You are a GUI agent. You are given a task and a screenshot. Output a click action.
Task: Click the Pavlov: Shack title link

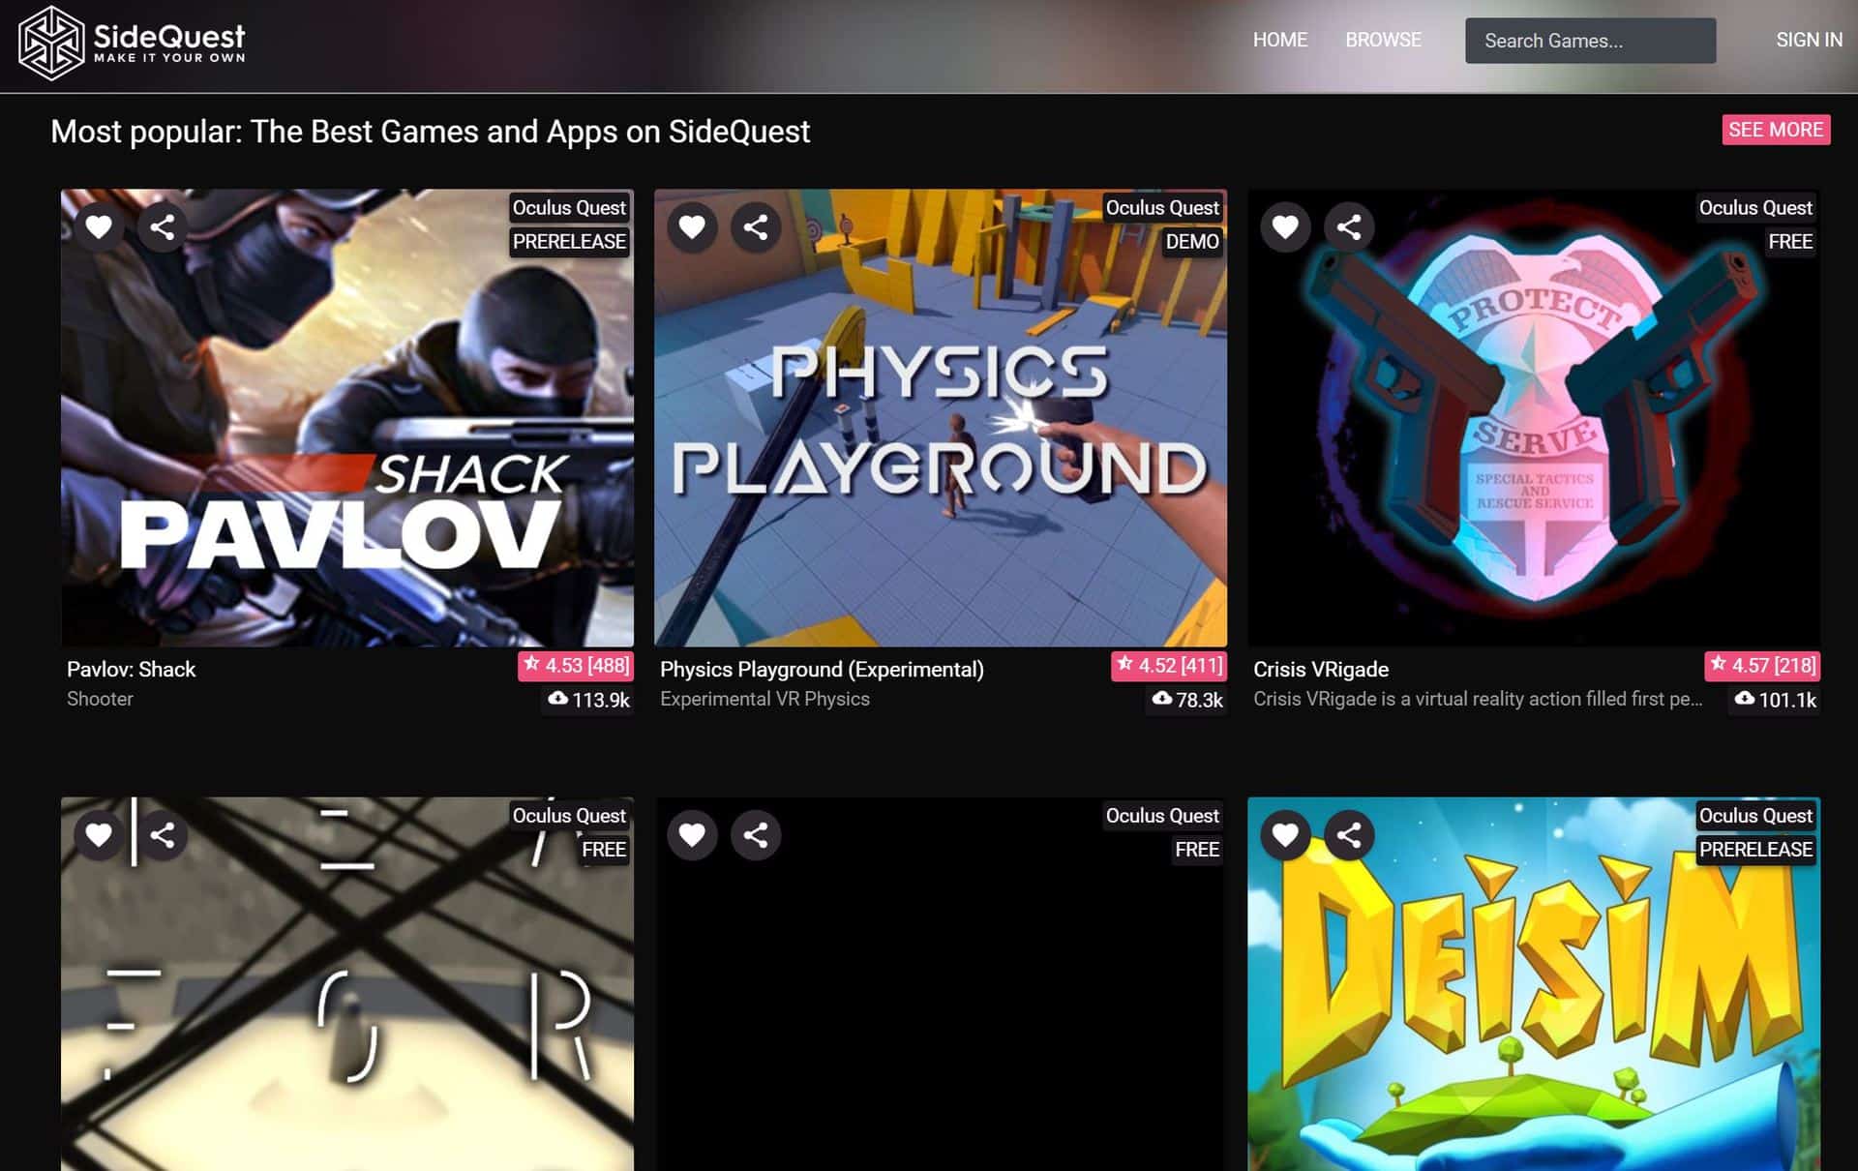[x=131, y=670]
